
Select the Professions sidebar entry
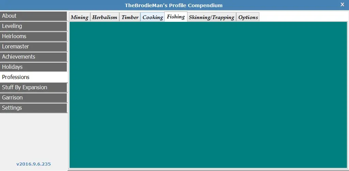[34, 77]
